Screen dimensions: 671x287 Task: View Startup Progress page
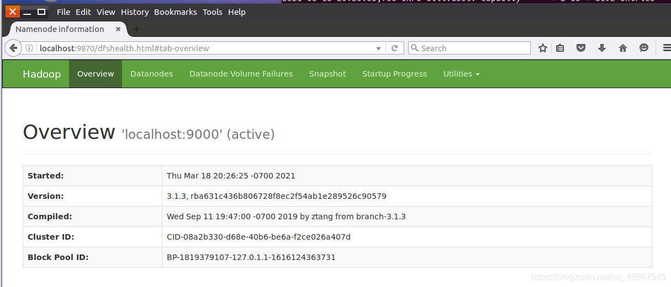(x=394, y=74)
